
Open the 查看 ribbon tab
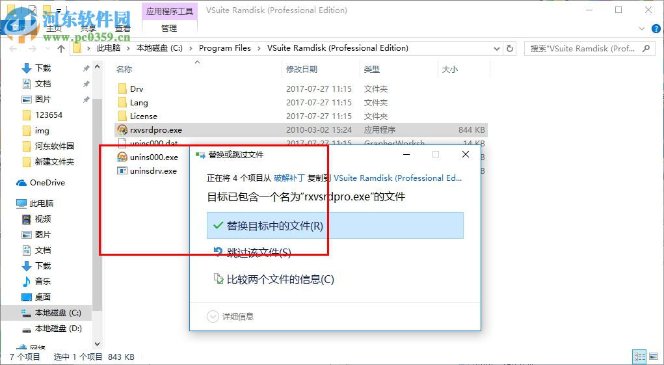123,29
